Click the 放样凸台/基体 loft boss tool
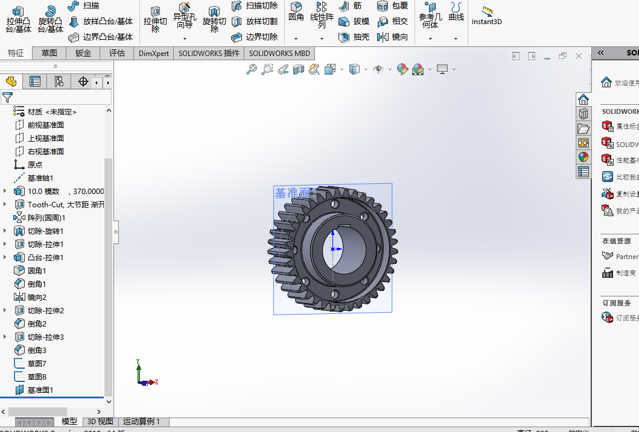Image resolution: width=639 pixels, height=432 pixels. click(101, 21)
